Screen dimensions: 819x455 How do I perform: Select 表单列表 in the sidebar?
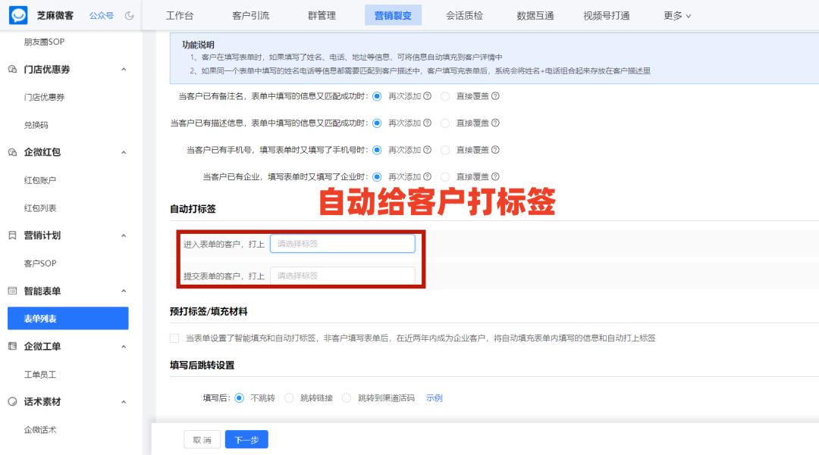[67, 318]
